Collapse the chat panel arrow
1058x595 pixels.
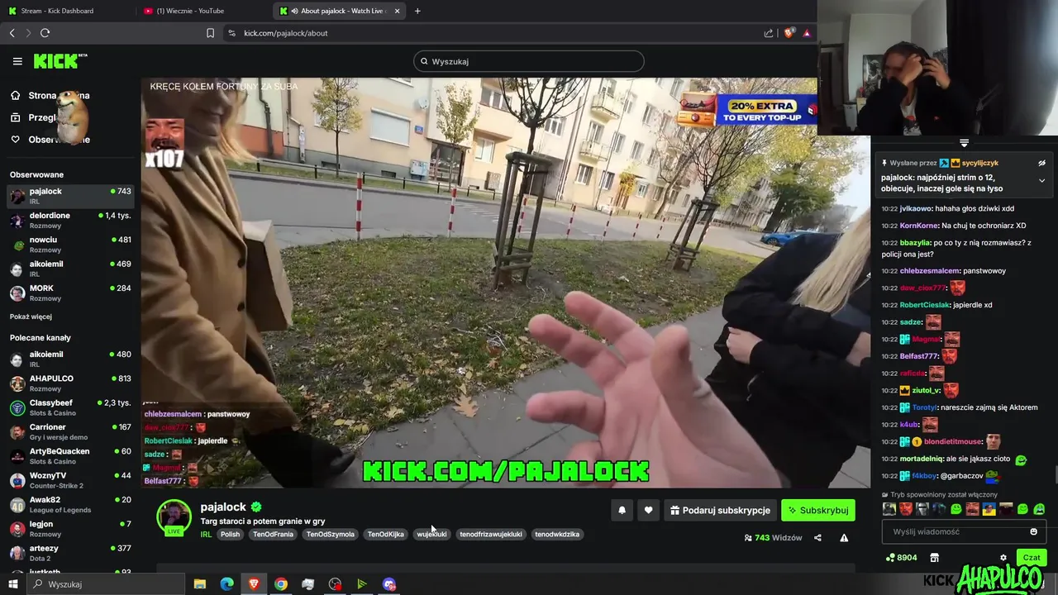coord(964,144)
